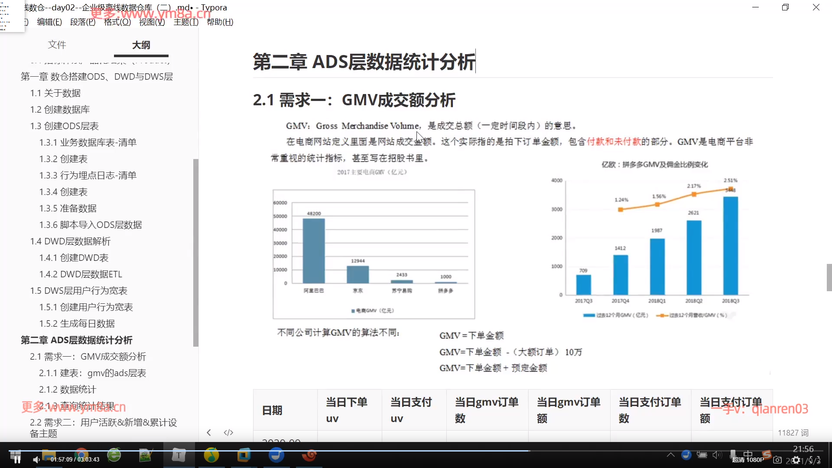832x468 pixels.
Task: Open VMware icon in taskbar
Action: pos(244,455)
